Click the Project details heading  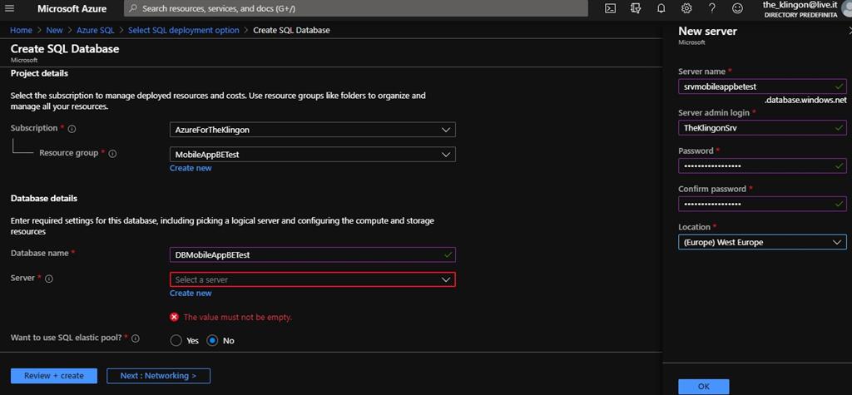[39, 73]
